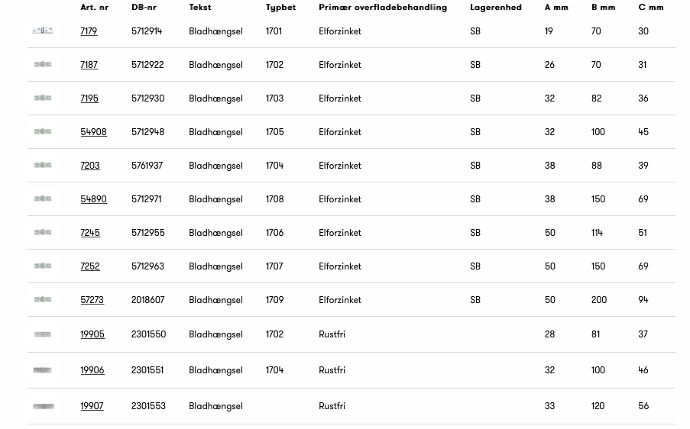The height and width of the screenshot is (429, 690).
Task: Open product image for article 19905
Action: 43,334
